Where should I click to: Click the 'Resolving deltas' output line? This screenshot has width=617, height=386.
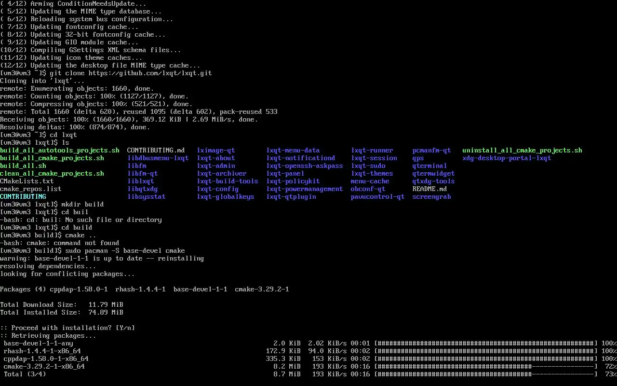tap(75, 127)
